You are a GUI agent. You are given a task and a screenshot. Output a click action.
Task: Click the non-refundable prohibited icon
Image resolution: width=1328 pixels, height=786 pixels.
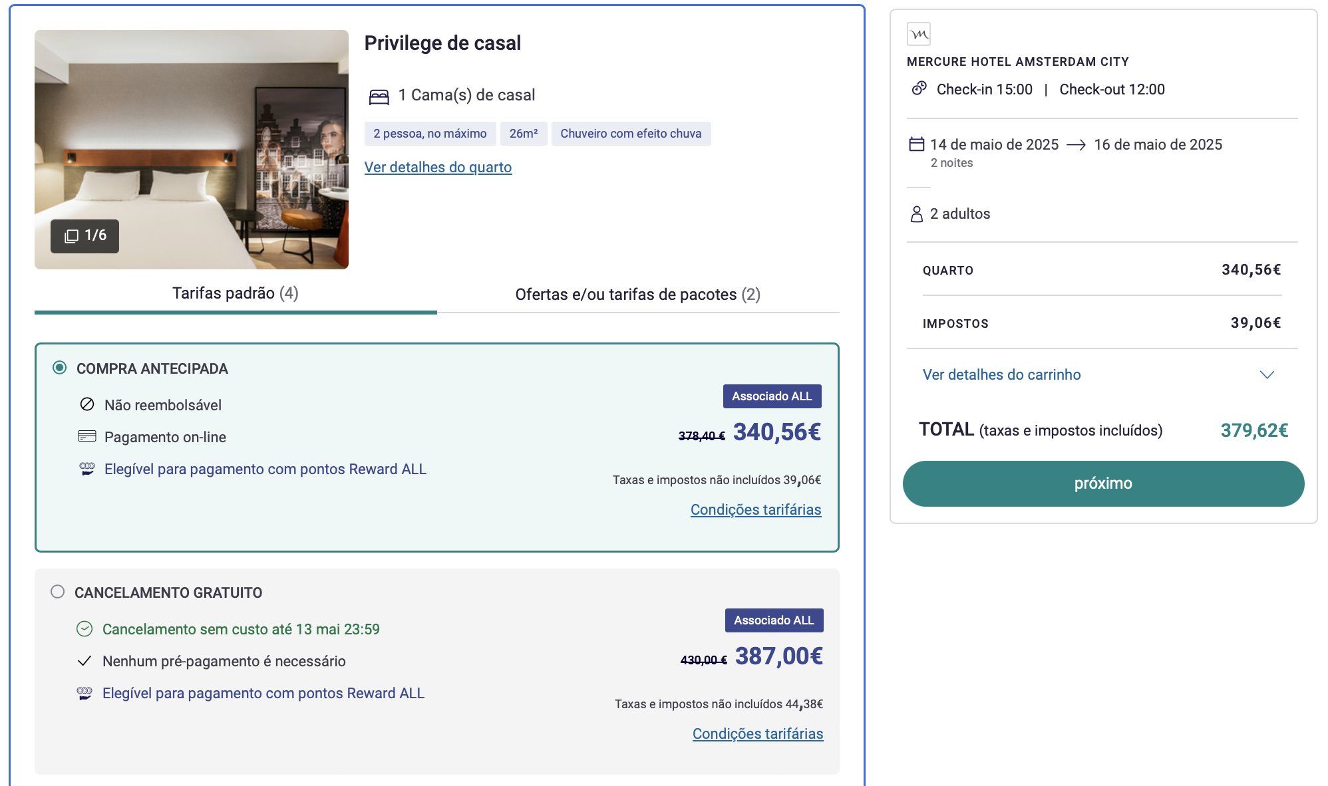pyautogui.click(x=86, y=404)
